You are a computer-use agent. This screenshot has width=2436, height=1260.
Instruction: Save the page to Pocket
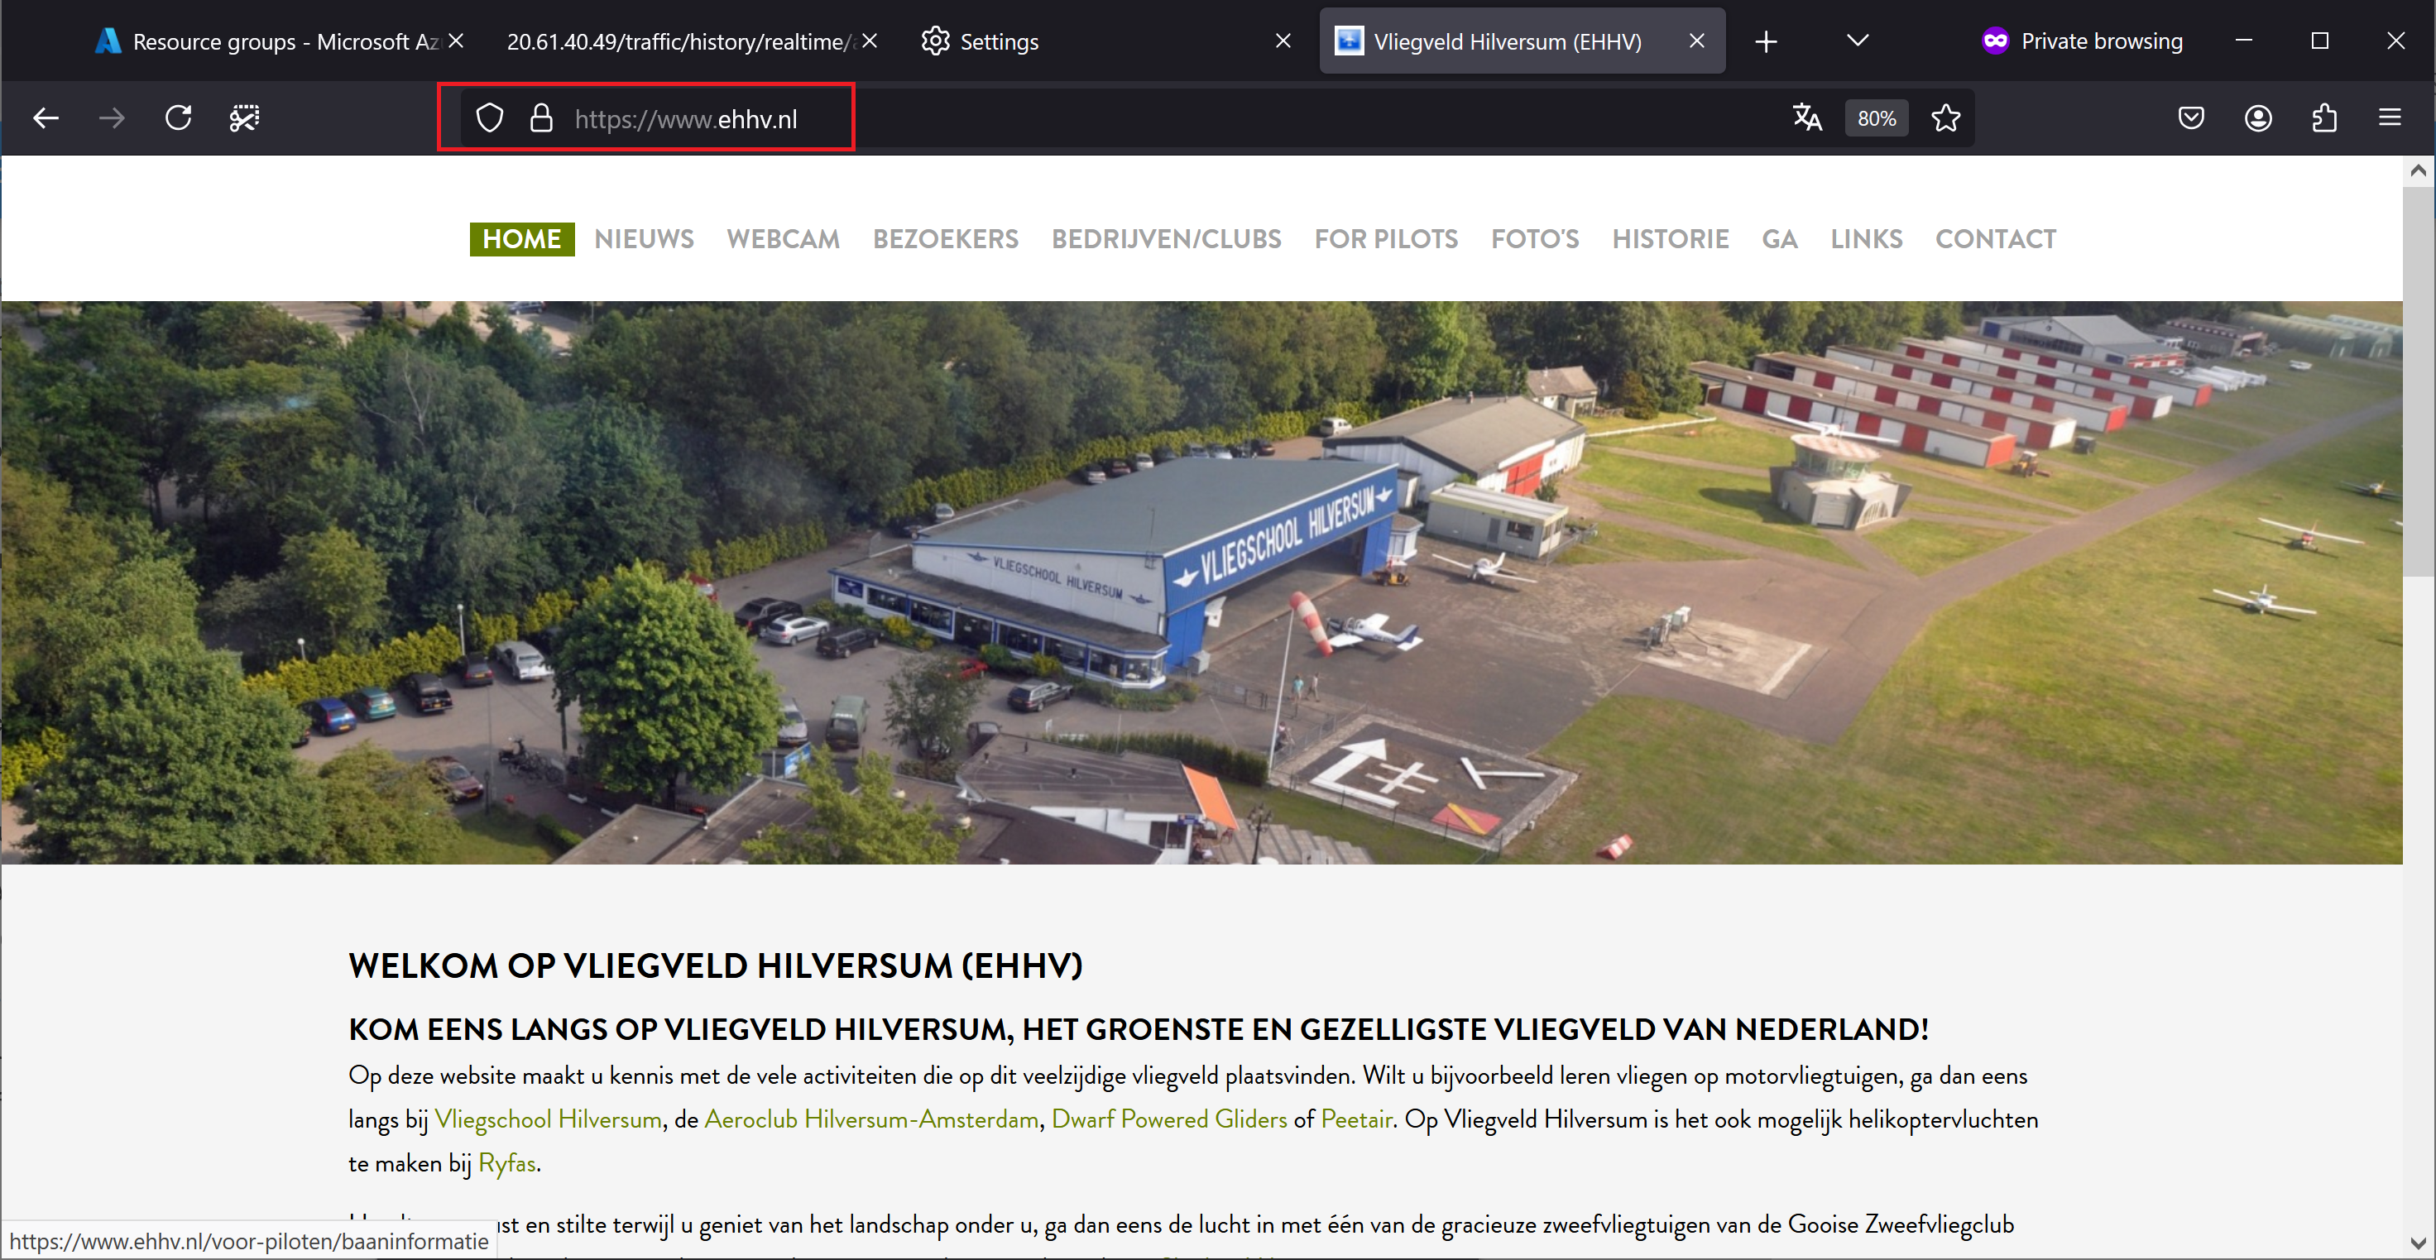click(2191, 118)
